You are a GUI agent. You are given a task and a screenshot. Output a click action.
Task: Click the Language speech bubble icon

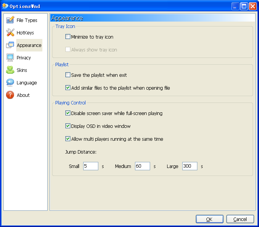tap(10, 82)
